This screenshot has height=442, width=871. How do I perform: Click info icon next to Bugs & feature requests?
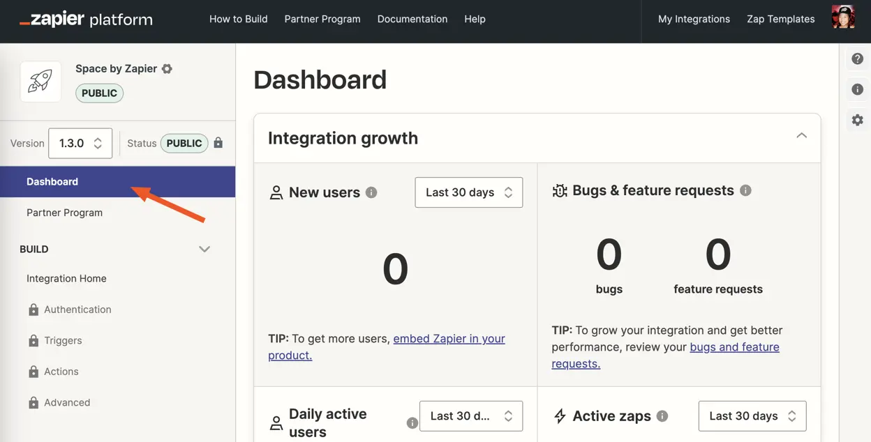click(745, 190)
